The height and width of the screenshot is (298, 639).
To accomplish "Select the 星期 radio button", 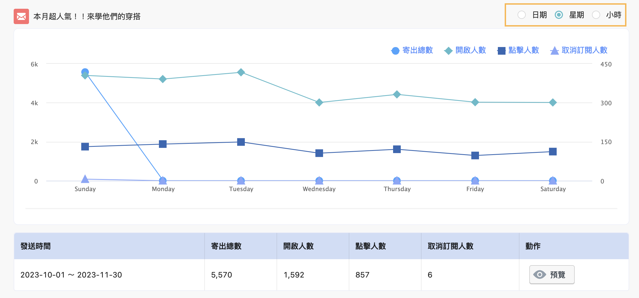I will 559,15.
